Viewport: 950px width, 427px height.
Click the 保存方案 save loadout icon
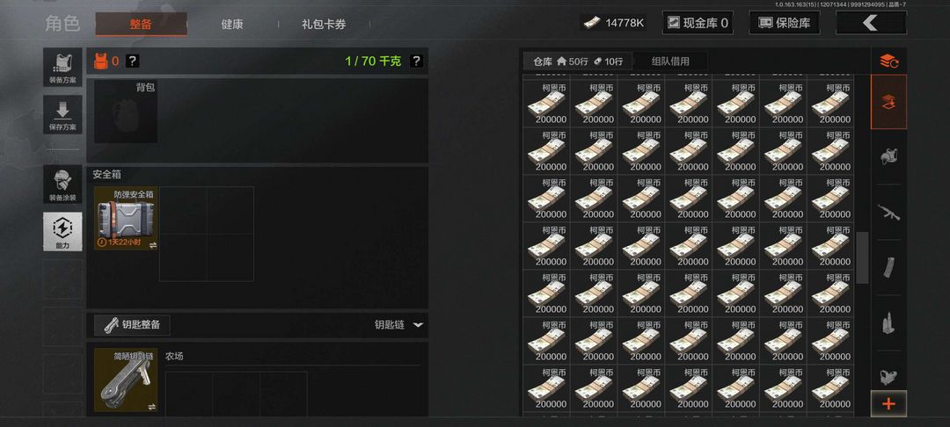pyautogui.click(x=62, y=114)
